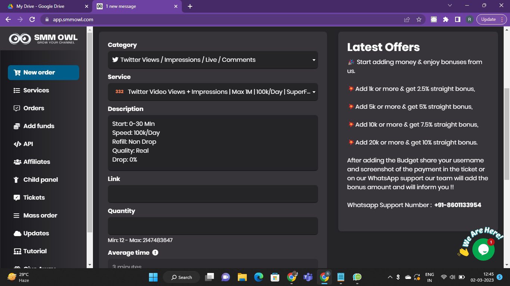Click the share page icon in address bar

[407, 19]
